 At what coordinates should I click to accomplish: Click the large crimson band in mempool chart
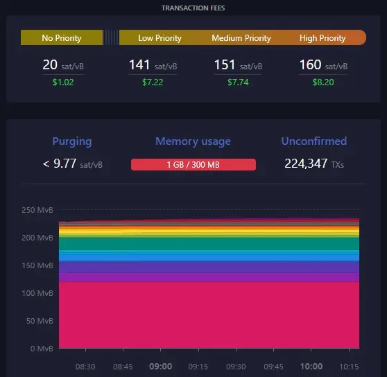coord(209,315)
